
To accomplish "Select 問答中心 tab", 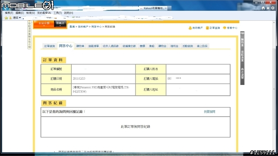I will 66,46.
